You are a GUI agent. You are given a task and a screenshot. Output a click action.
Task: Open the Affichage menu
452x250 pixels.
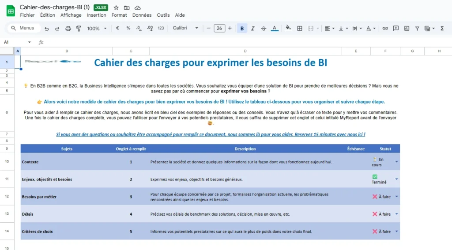[71, 15]
